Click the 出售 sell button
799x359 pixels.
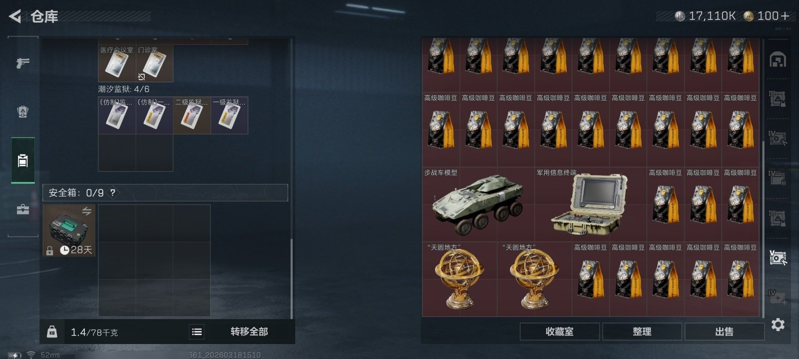[724, 332]
